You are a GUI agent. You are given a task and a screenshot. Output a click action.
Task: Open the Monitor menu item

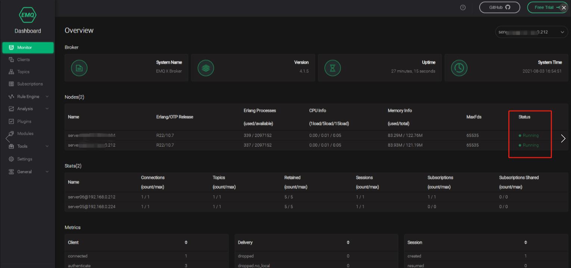[x=28, y=47]
